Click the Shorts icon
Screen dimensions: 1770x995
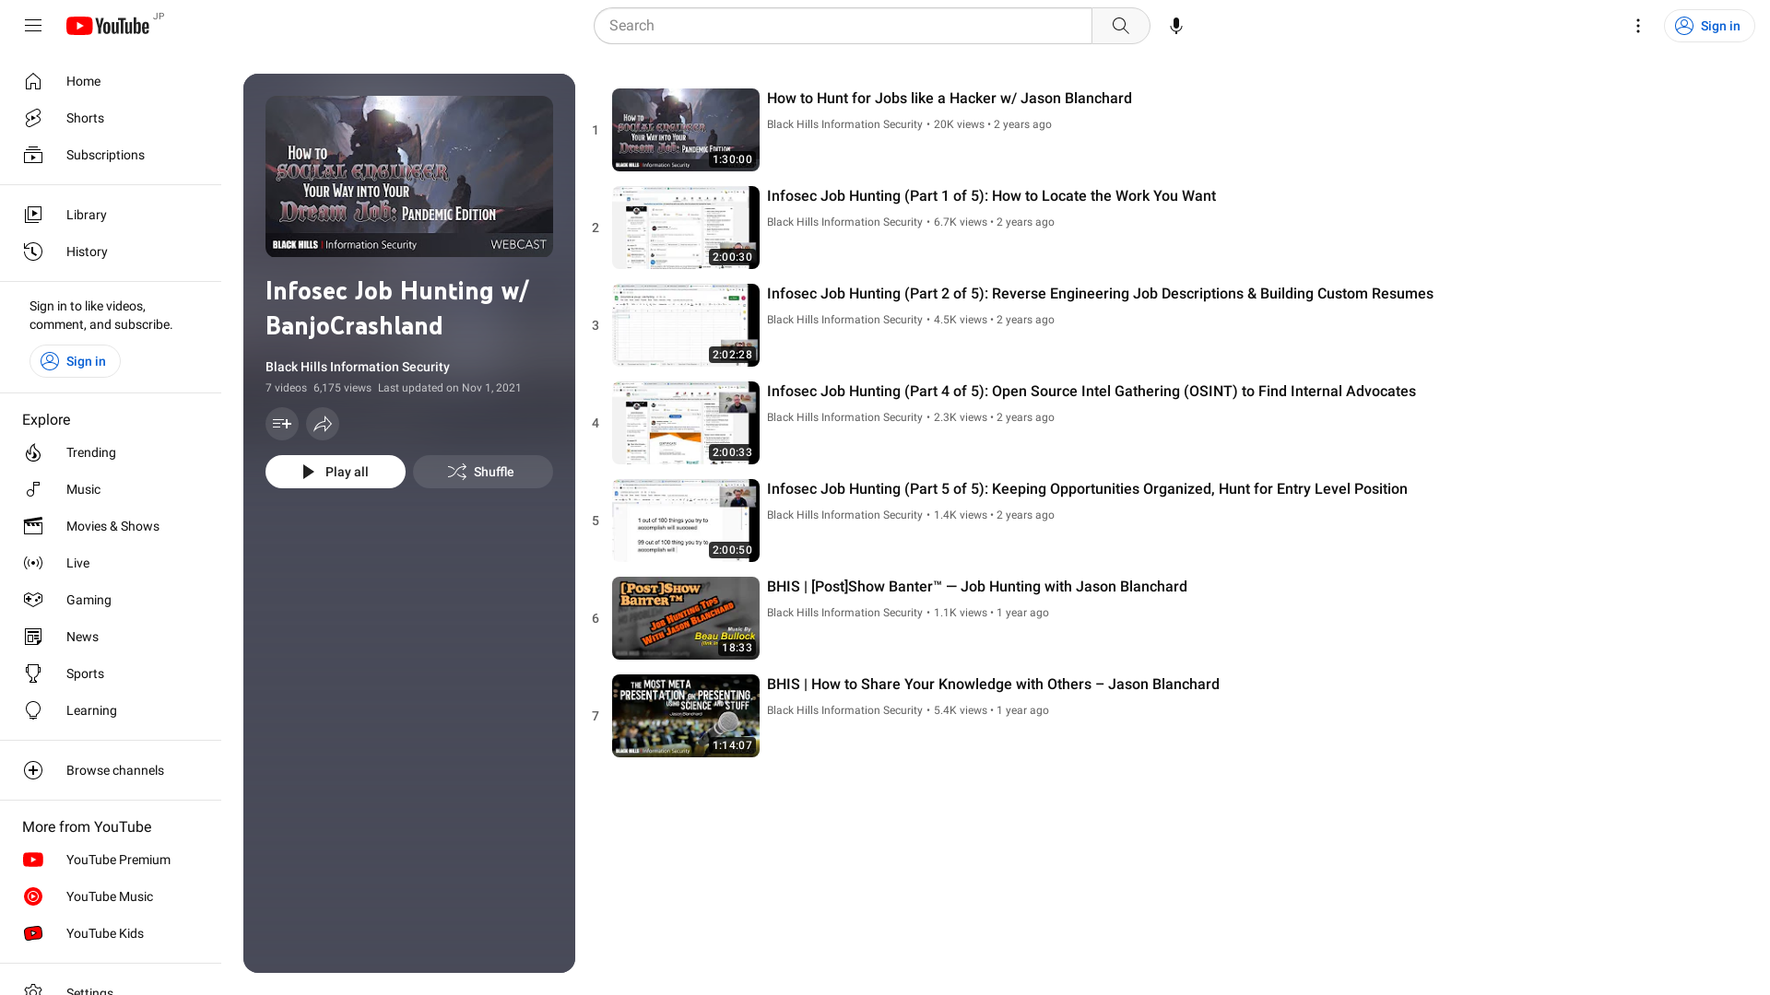coord(33,118)
